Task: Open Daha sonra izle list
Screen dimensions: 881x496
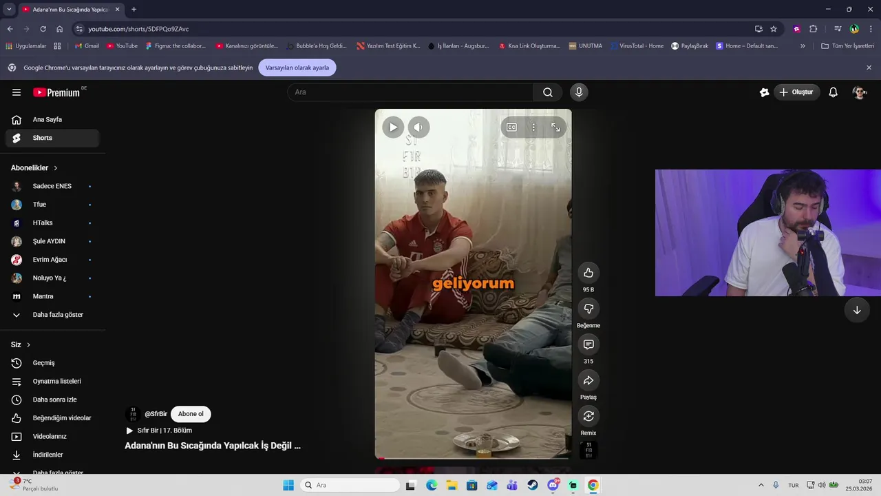Action: [52, 400]
